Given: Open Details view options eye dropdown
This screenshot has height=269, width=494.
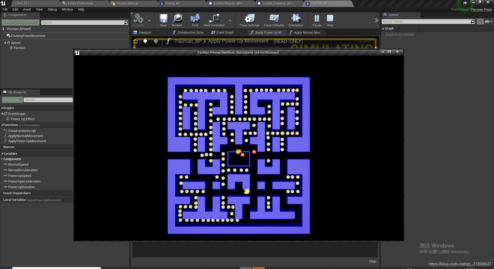Looking at the screenshot, I should point(488,22).
